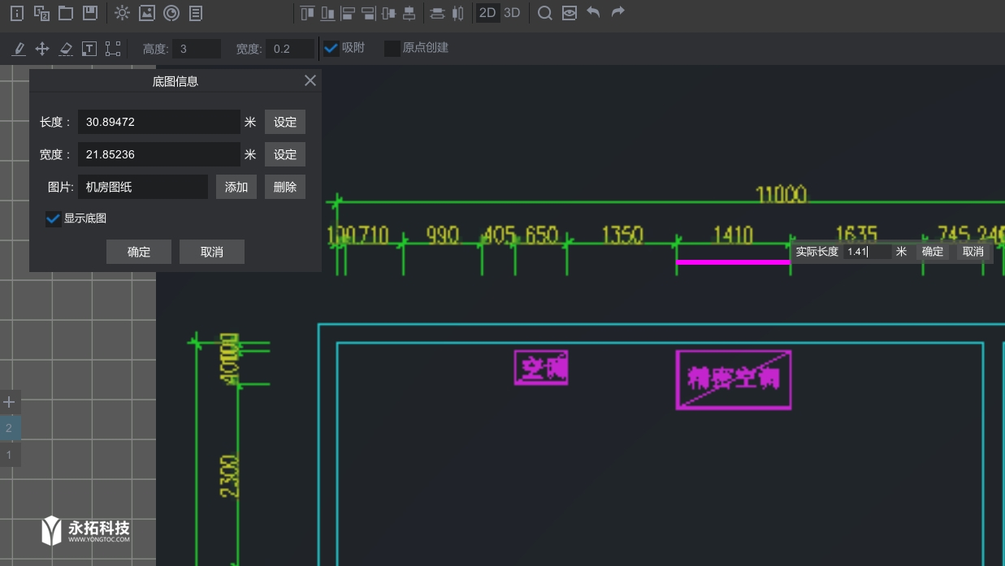Select the text box tool
Image resolution: width=1005 pixels, height=566 pixels.
tap(89, 49)
